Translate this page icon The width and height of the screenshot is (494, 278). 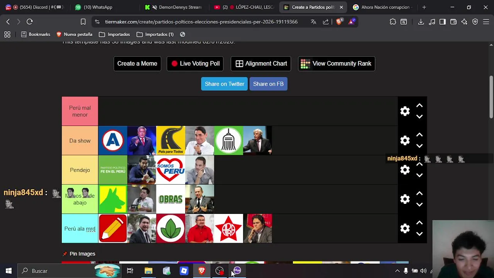point(313,22)
